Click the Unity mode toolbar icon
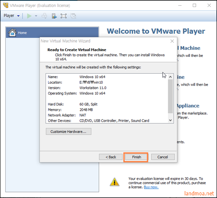 point(73,16)
